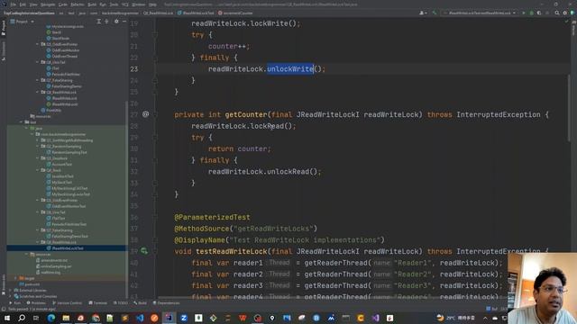Click the green Run button in toolbar
Viewport: 577px width, 324px height.
(524, 13)
